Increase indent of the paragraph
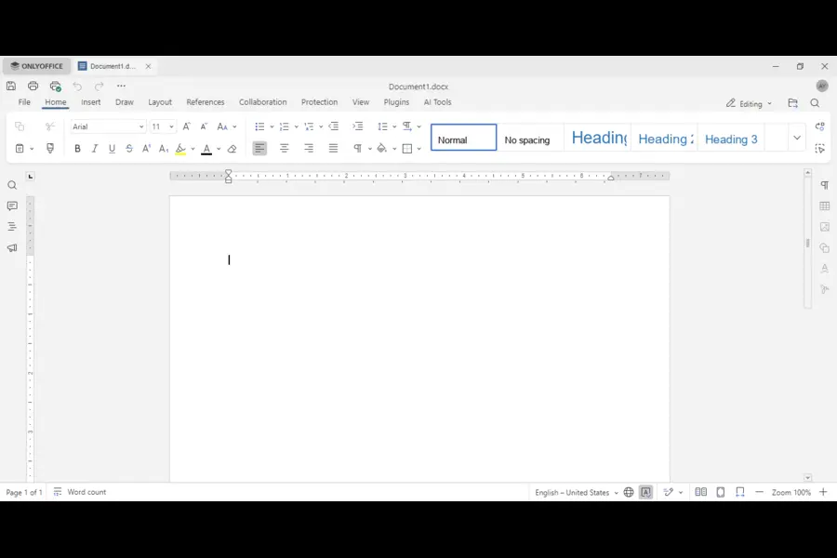This screenshot has height=558, width=837. tap(358, 126)
